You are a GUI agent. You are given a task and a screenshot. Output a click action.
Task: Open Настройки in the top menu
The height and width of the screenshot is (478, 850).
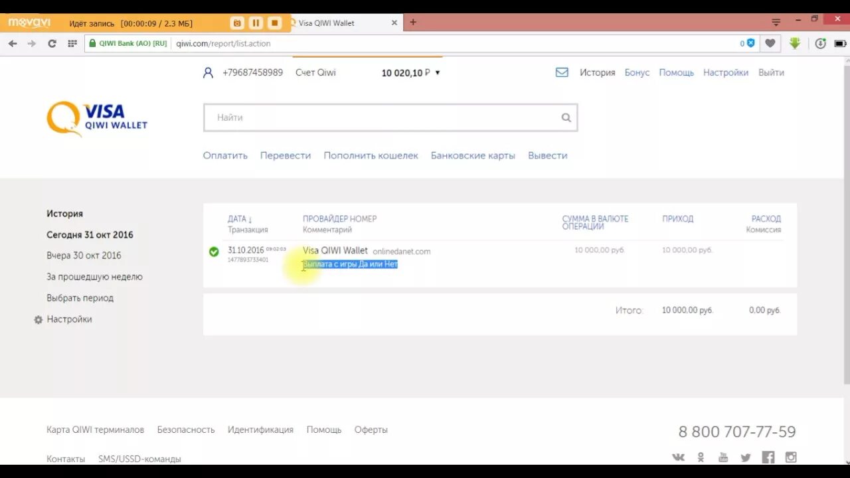[726, 72]
